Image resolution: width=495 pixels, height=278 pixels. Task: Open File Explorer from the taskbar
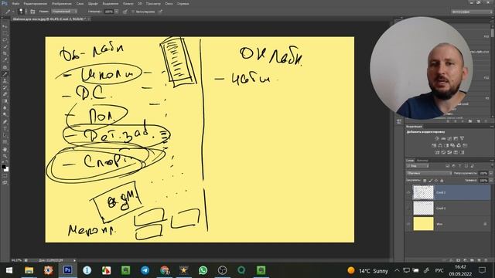pos(29,270)
